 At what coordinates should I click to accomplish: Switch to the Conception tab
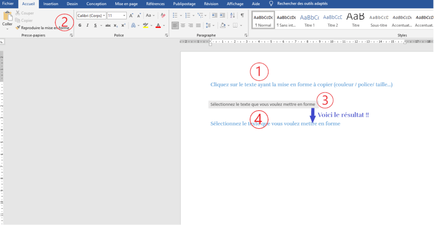pos(96,4)
